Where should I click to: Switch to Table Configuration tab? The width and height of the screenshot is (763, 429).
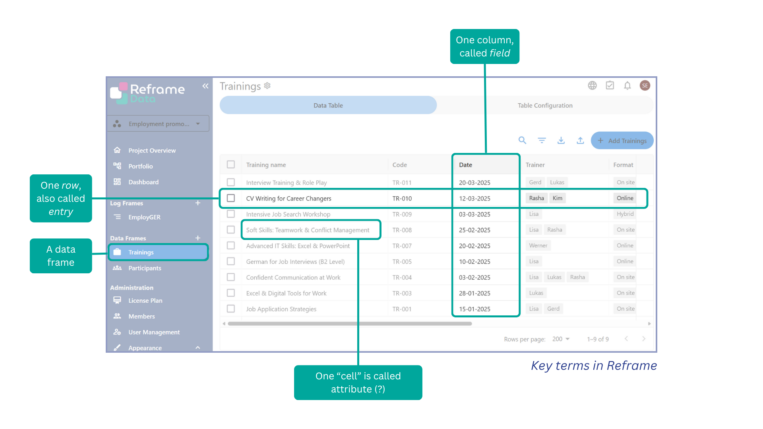click(x=545, y=106)
